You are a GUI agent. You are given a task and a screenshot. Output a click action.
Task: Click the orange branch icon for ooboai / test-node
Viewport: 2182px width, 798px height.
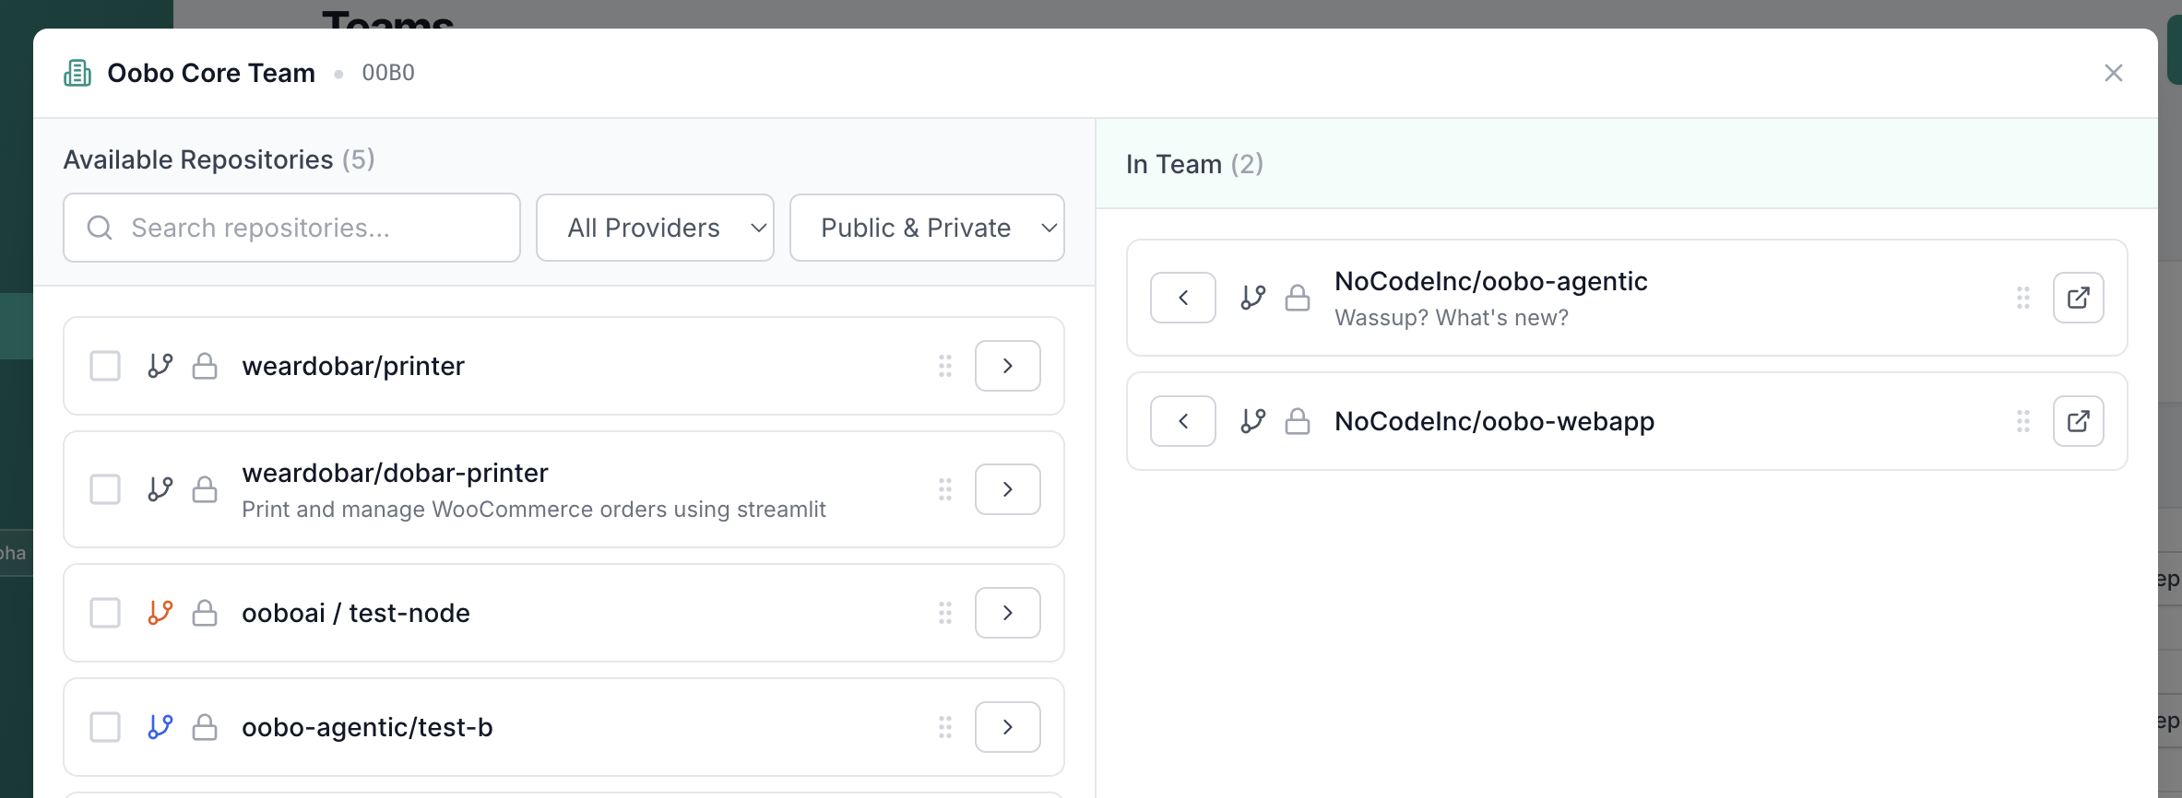[160, 613]
